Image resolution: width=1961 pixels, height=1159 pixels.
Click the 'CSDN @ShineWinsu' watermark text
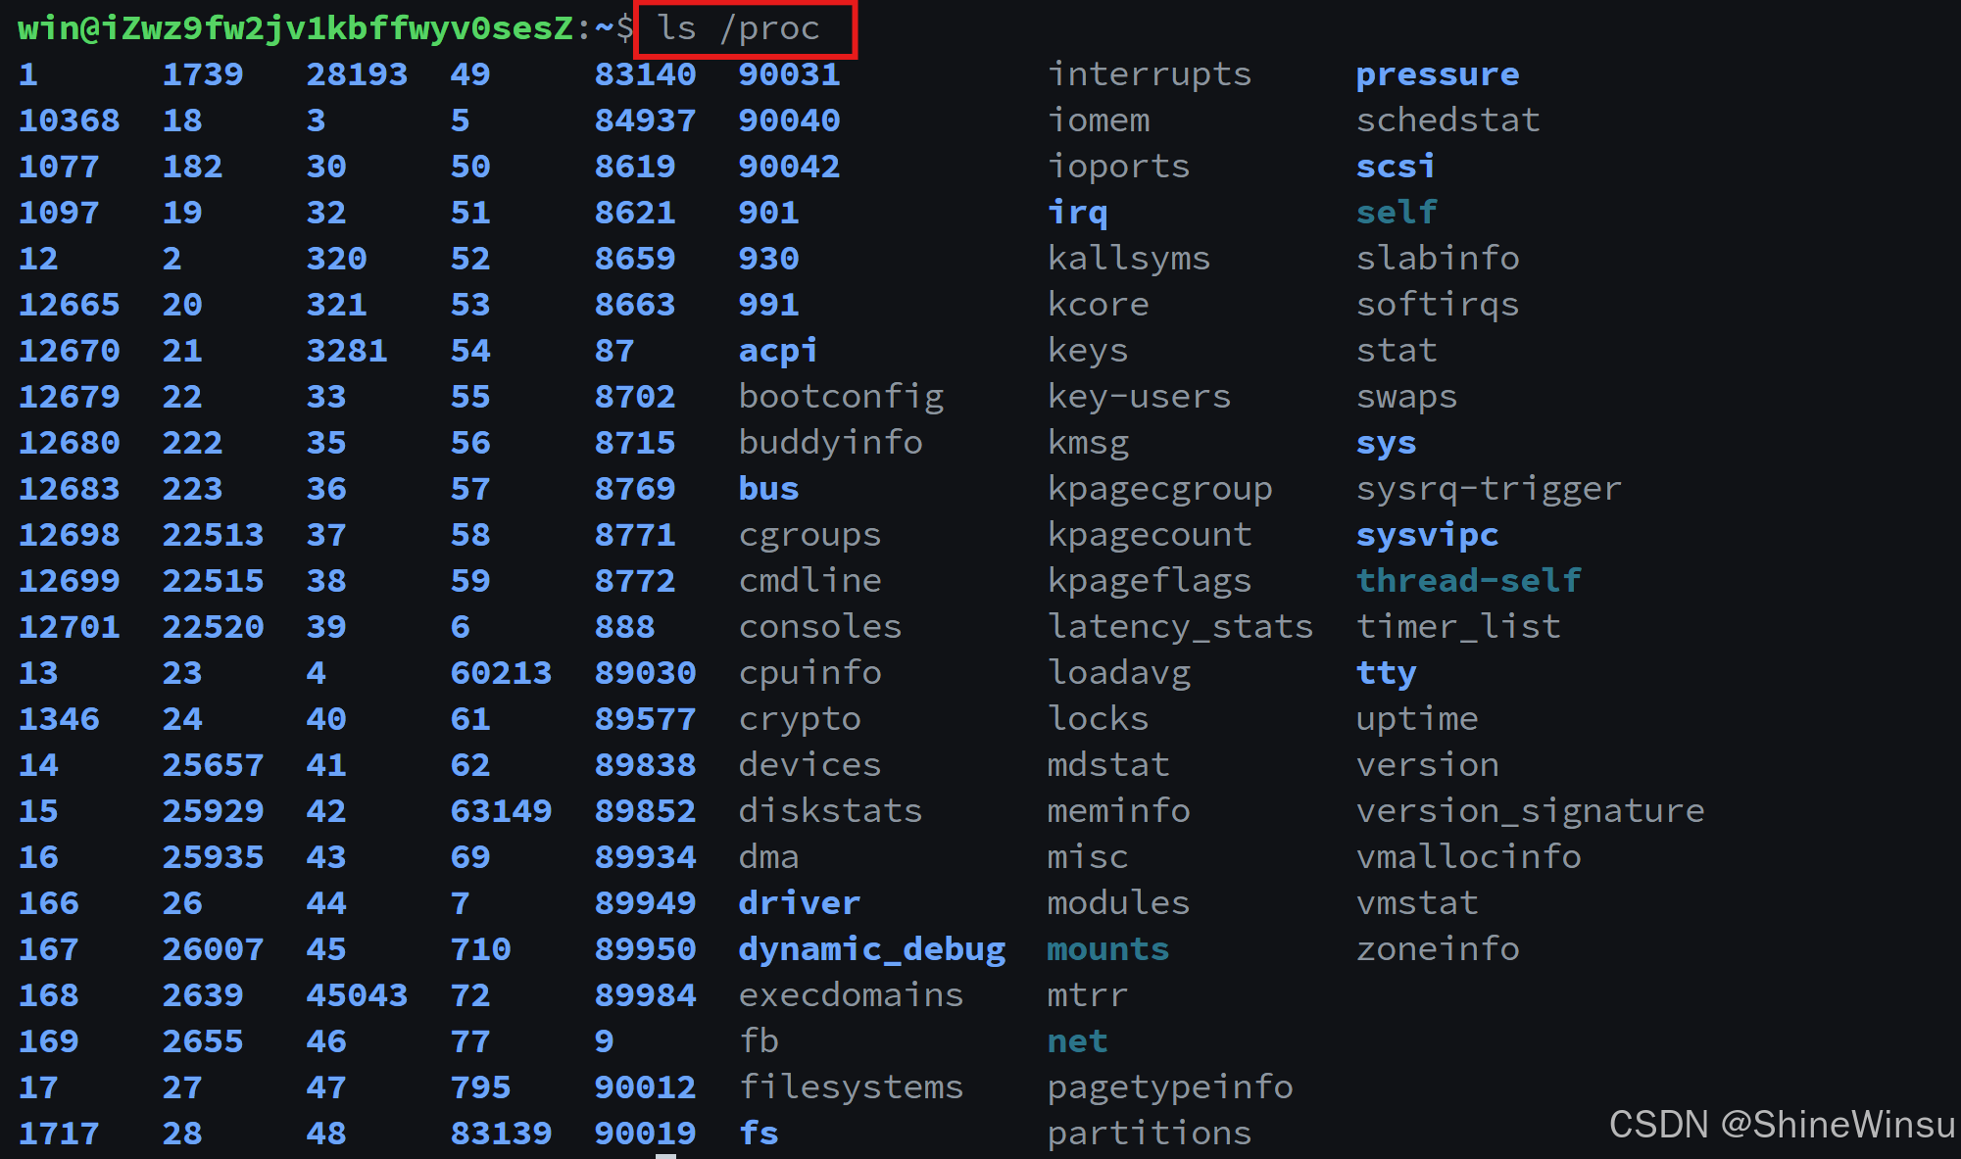[x=1781, y=1125]
